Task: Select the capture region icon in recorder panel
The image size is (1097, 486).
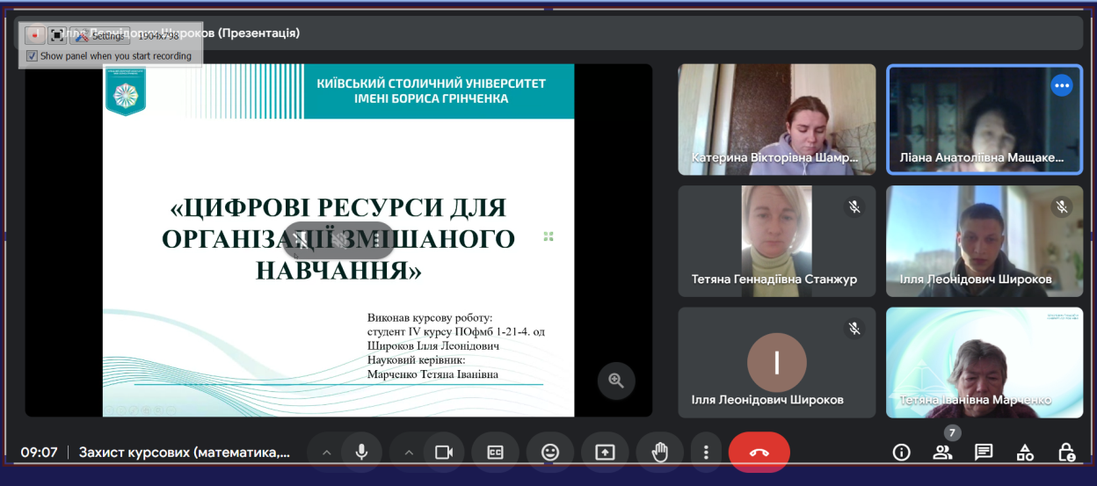Action: (57, 35)
